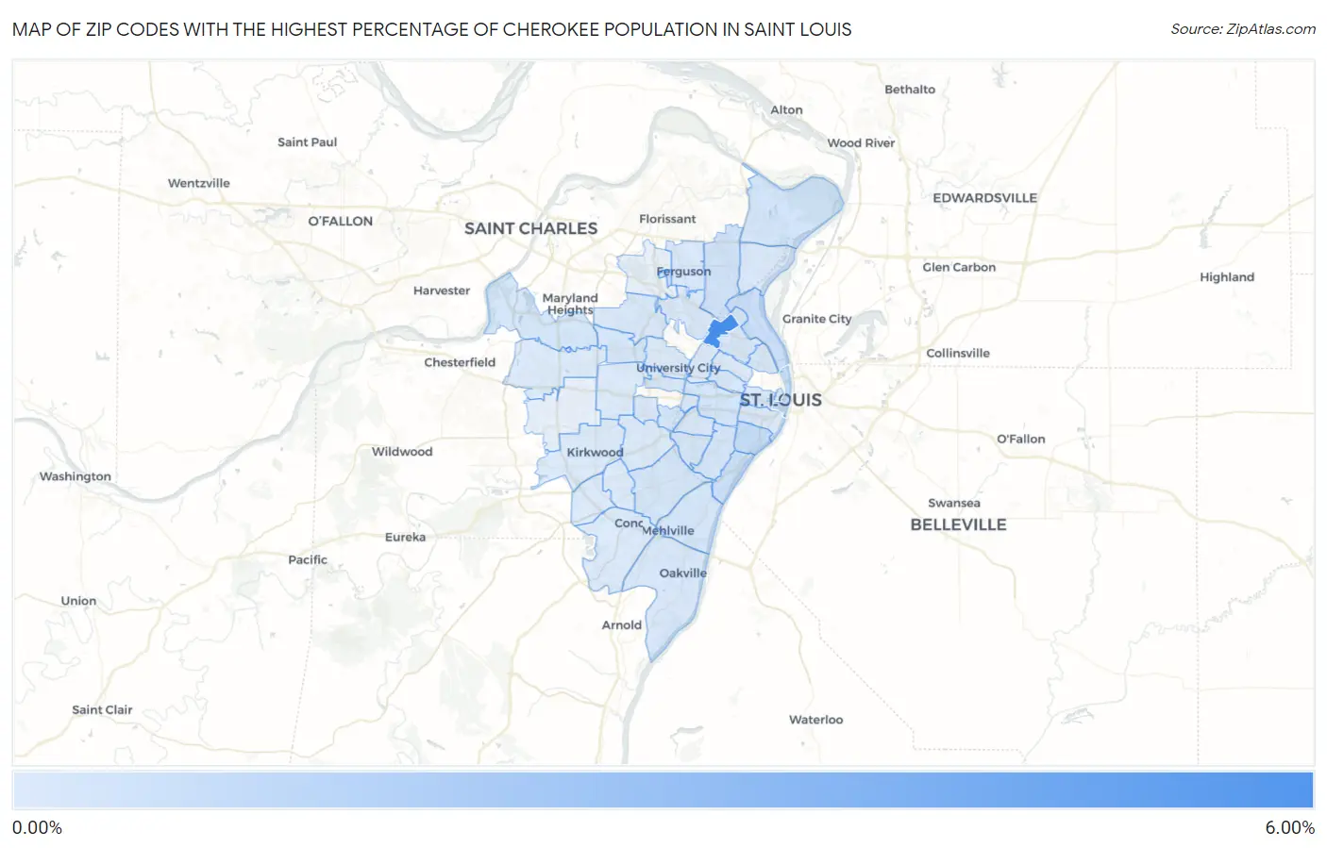Click the Wood River map label
Viewport: 1327px width, 848px height.
(x=861, y=143)
